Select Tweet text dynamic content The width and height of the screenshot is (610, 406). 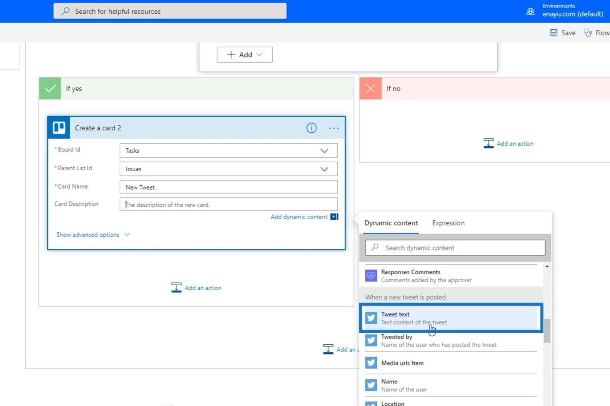point(451,318)
